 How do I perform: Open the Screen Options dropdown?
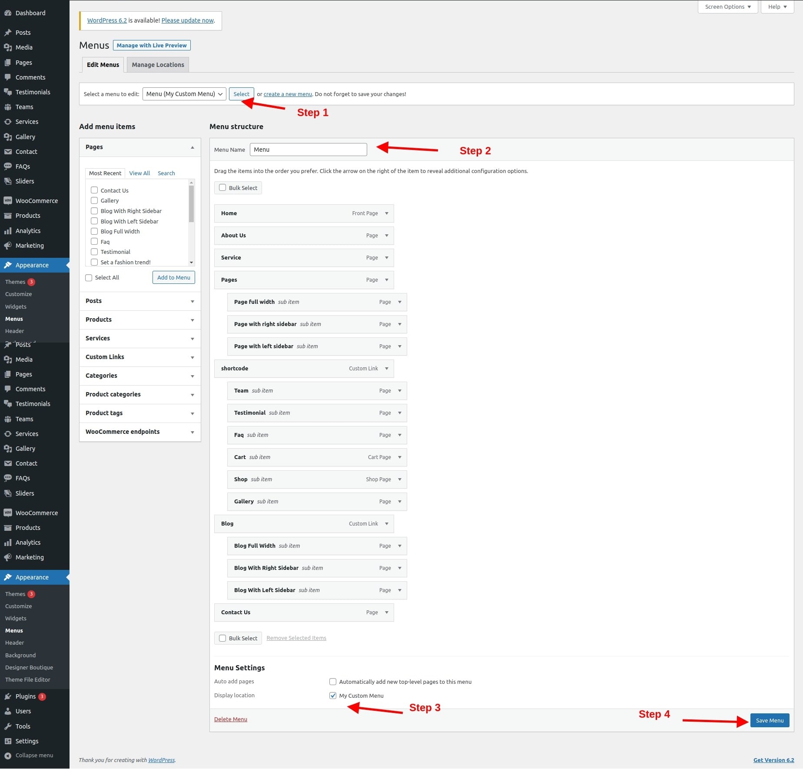click(x=728, y=7)
